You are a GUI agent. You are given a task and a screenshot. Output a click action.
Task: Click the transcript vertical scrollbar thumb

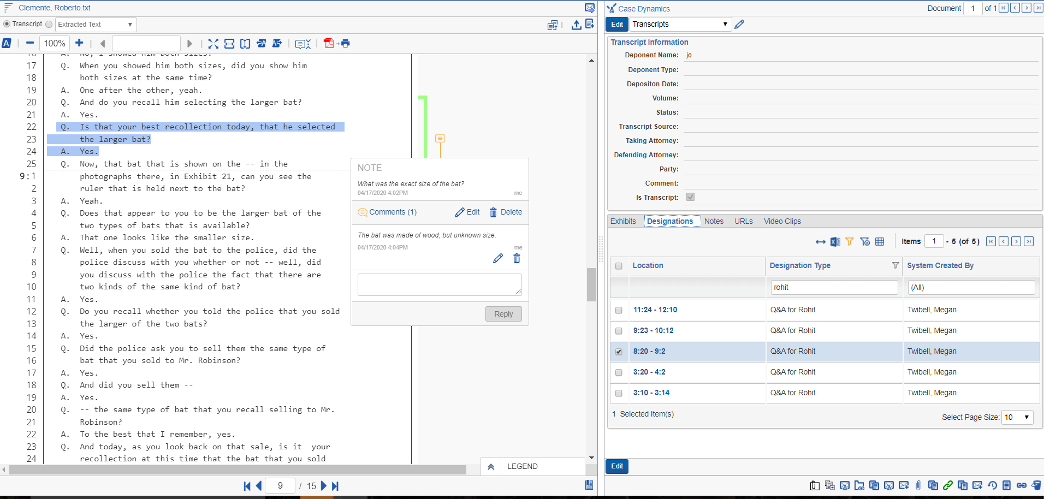click(591, 284)
